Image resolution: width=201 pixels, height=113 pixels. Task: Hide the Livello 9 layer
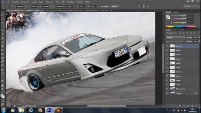pyautogui.click(x=167, y=50)
